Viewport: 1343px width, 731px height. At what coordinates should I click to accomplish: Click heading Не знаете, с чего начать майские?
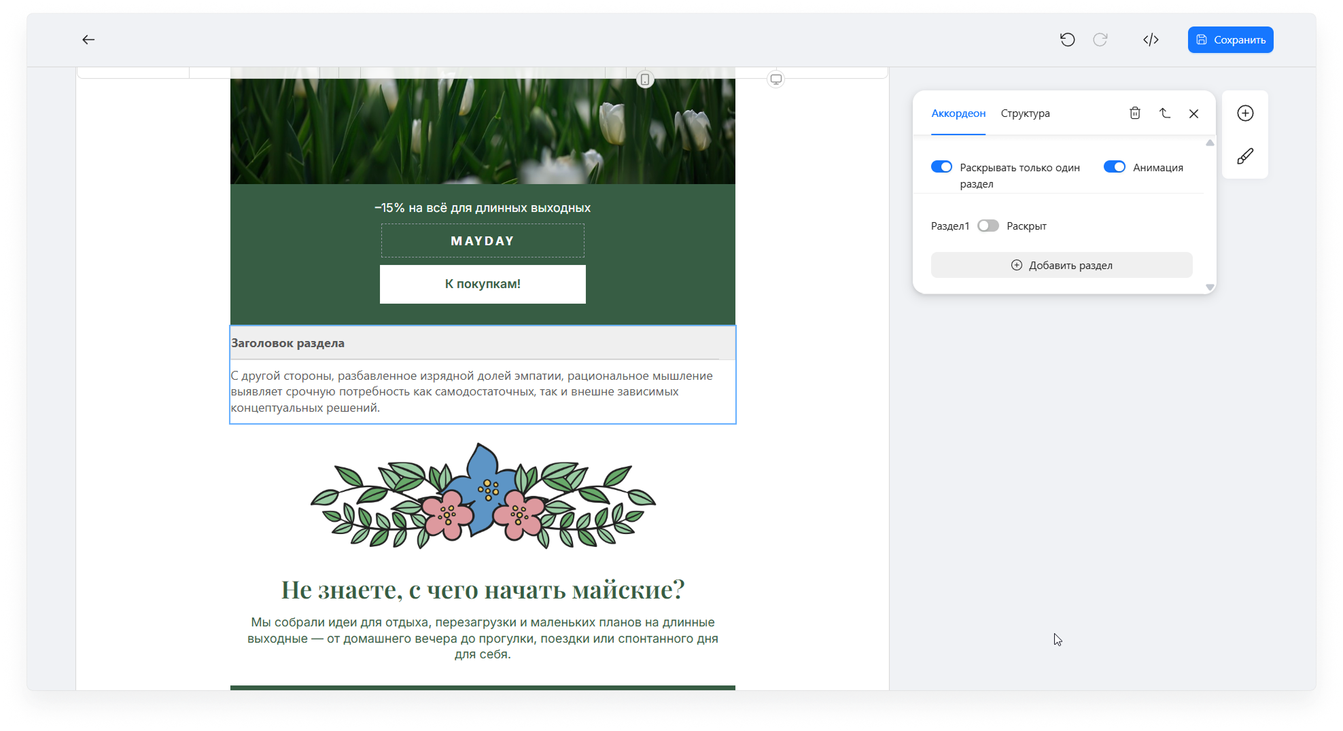click(483, 590)
